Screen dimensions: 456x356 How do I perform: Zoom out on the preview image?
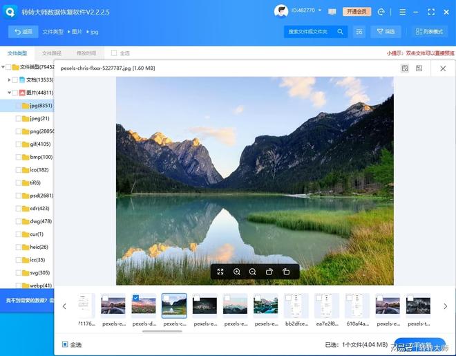[252, 272]
